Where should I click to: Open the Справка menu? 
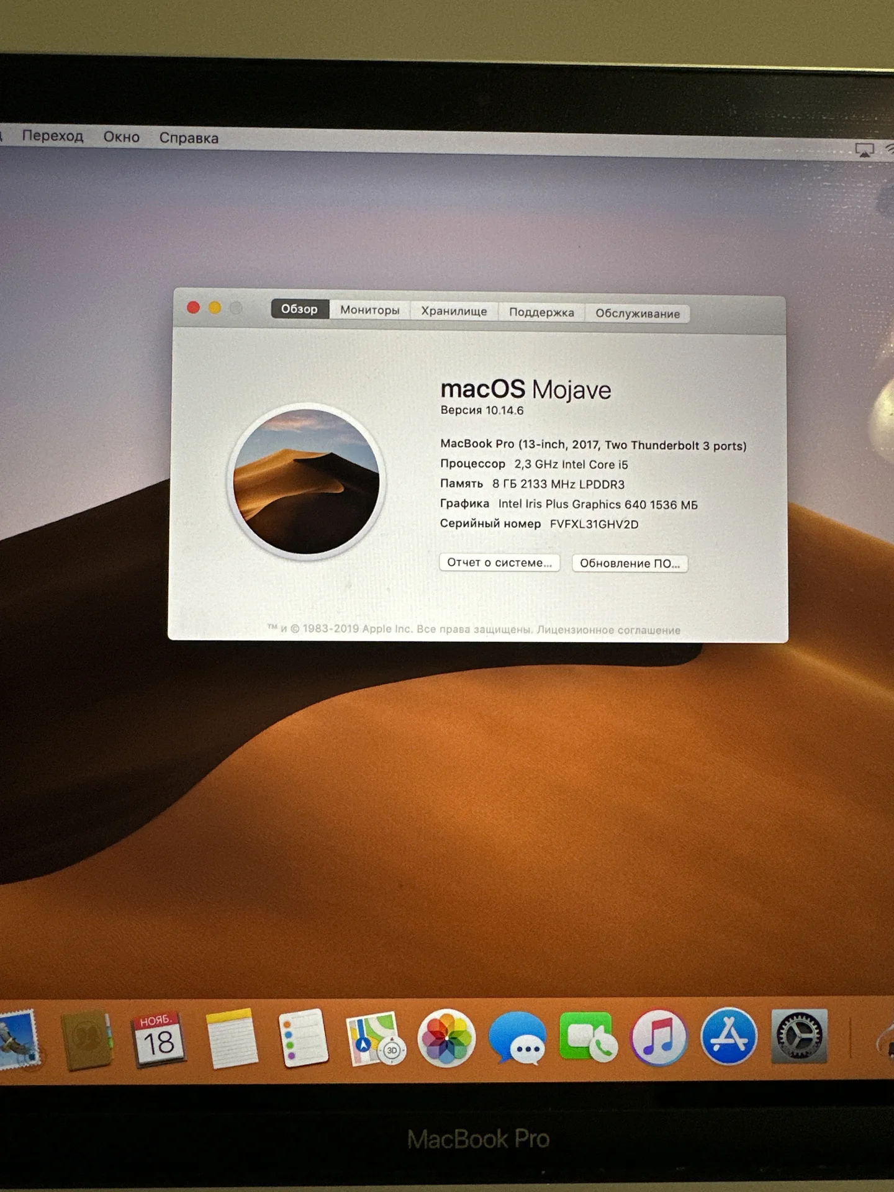[x=189, y=138]
